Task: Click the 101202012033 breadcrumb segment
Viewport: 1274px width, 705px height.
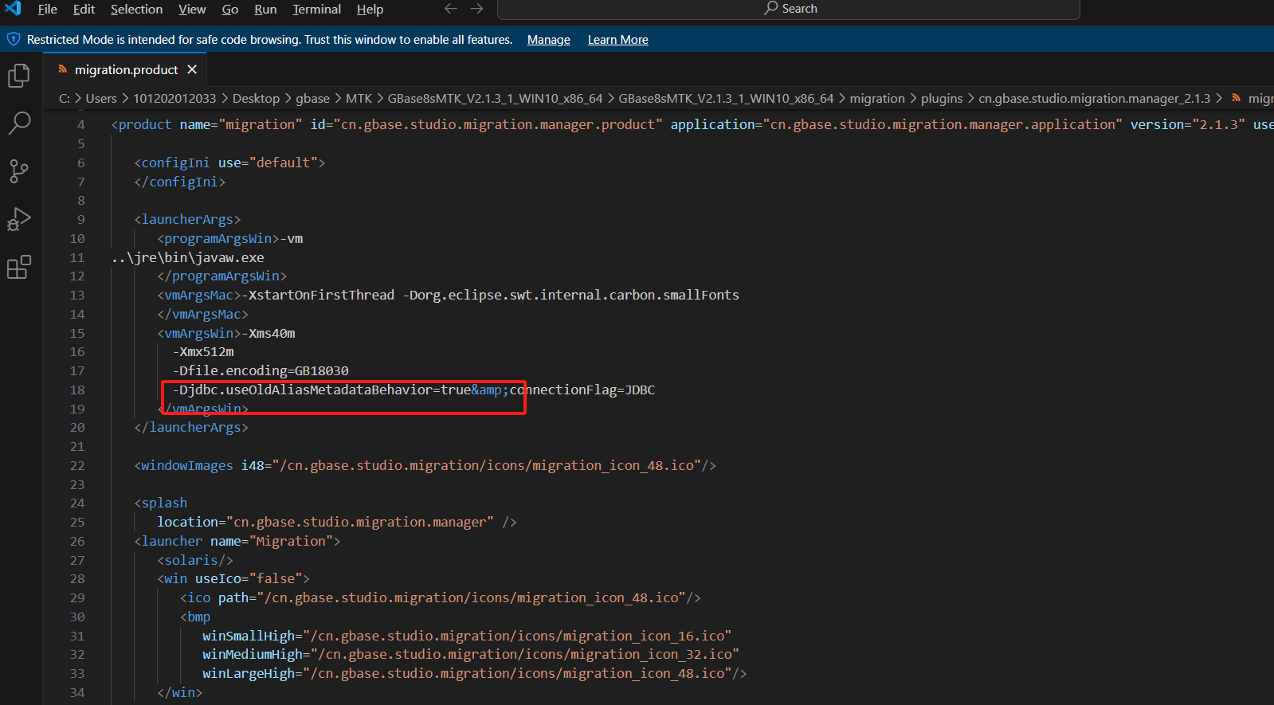Action: [x=174, y=99]
